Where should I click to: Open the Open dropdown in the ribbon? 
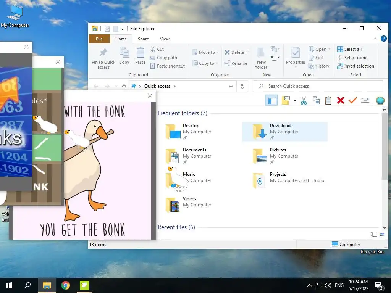point(320,49)
